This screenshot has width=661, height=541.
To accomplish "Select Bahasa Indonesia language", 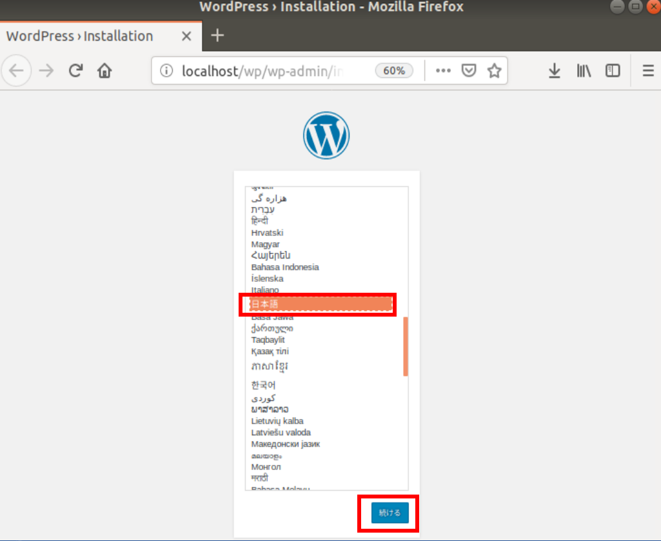I will click(x=285, y=267).
